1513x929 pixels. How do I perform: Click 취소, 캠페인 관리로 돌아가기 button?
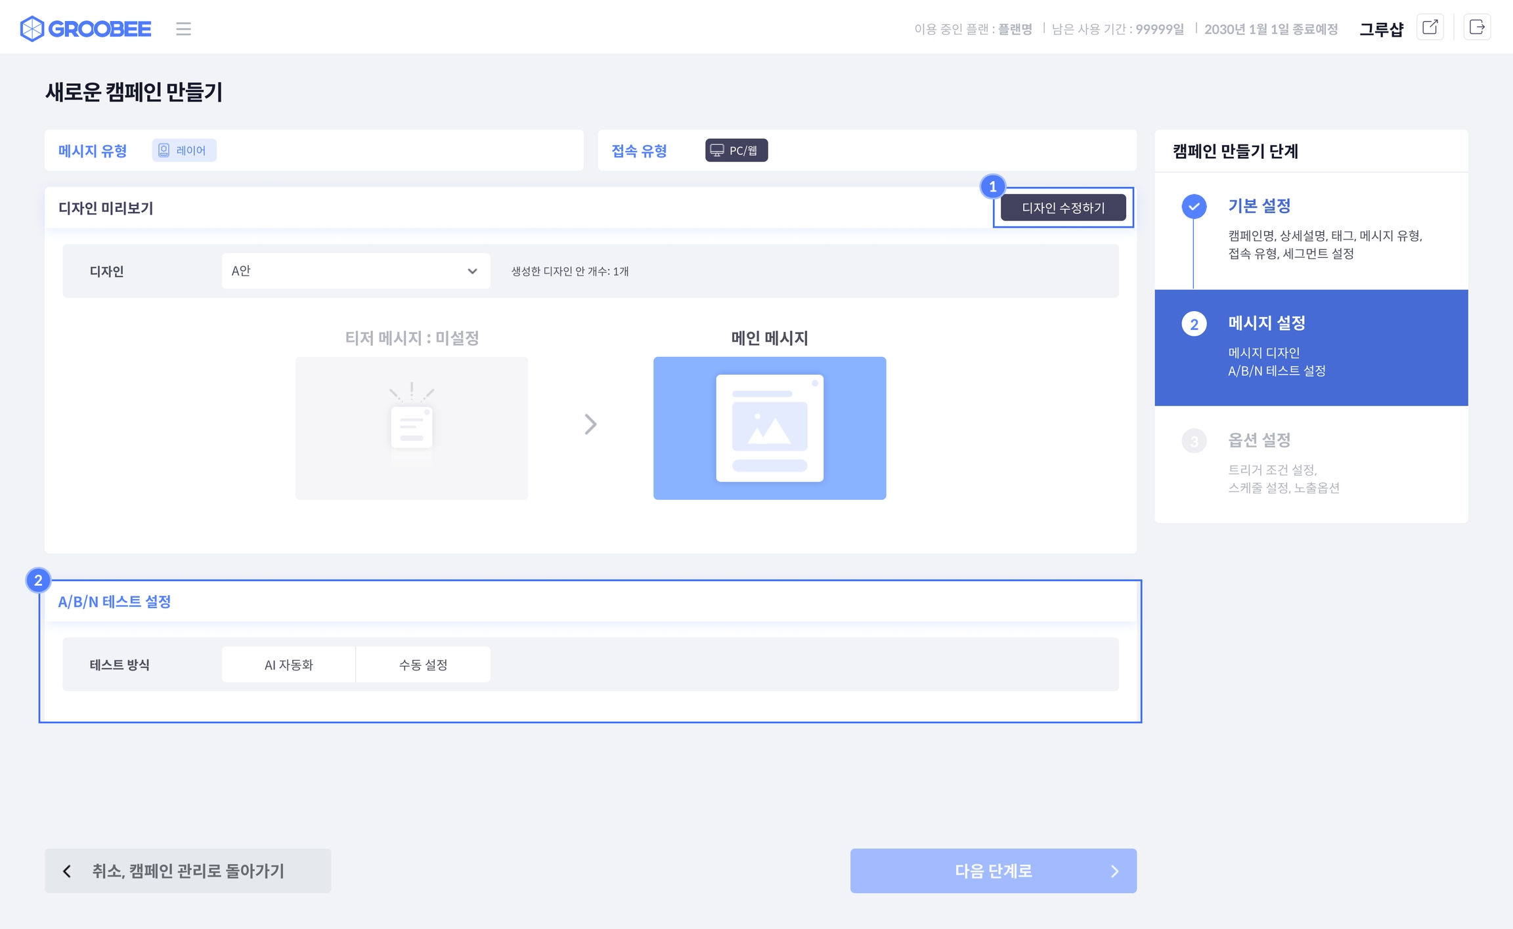(188, 871)
